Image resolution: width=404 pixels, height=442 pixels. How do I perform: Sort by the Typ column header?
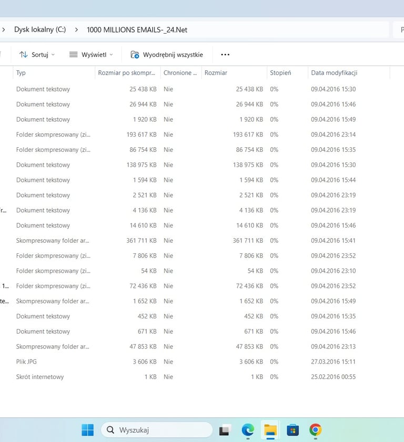[54, 73]
